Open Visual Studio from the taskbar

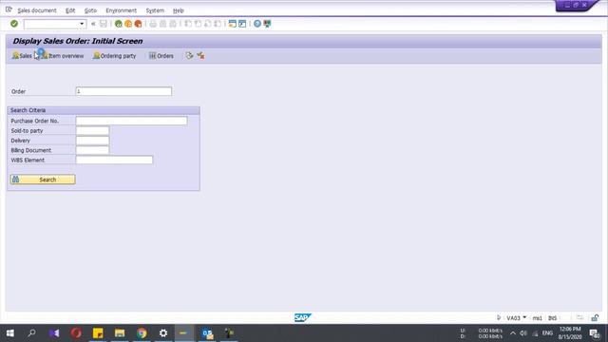54,333
